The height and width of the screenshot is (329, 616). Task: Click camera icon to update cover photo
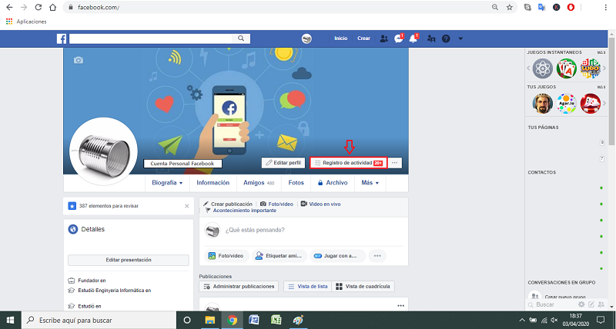[x=79, y=60]
